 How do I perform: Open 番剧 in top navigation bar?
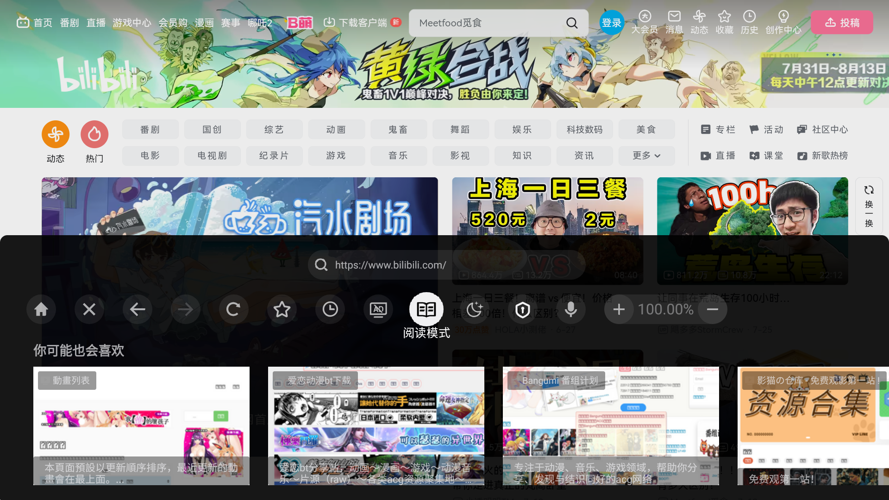pos(69,23)
